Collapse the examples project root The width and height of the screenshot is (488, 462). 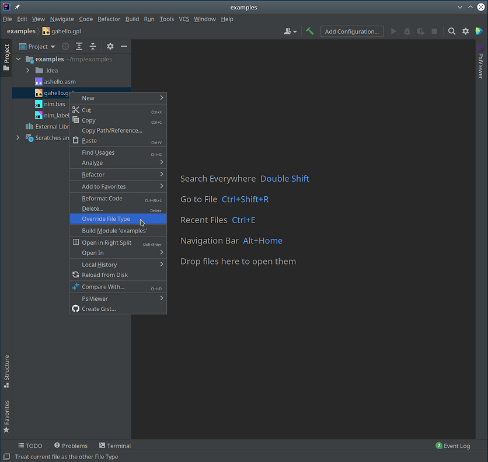pyautogui.click(x=18, y=59)
